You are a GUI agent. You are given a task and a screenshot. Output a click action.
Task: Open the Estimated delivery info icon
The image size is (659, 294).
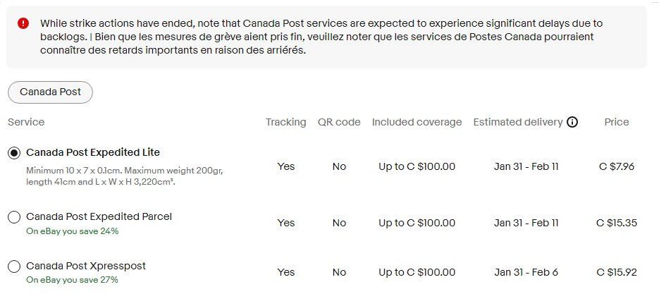coord(572,123)
